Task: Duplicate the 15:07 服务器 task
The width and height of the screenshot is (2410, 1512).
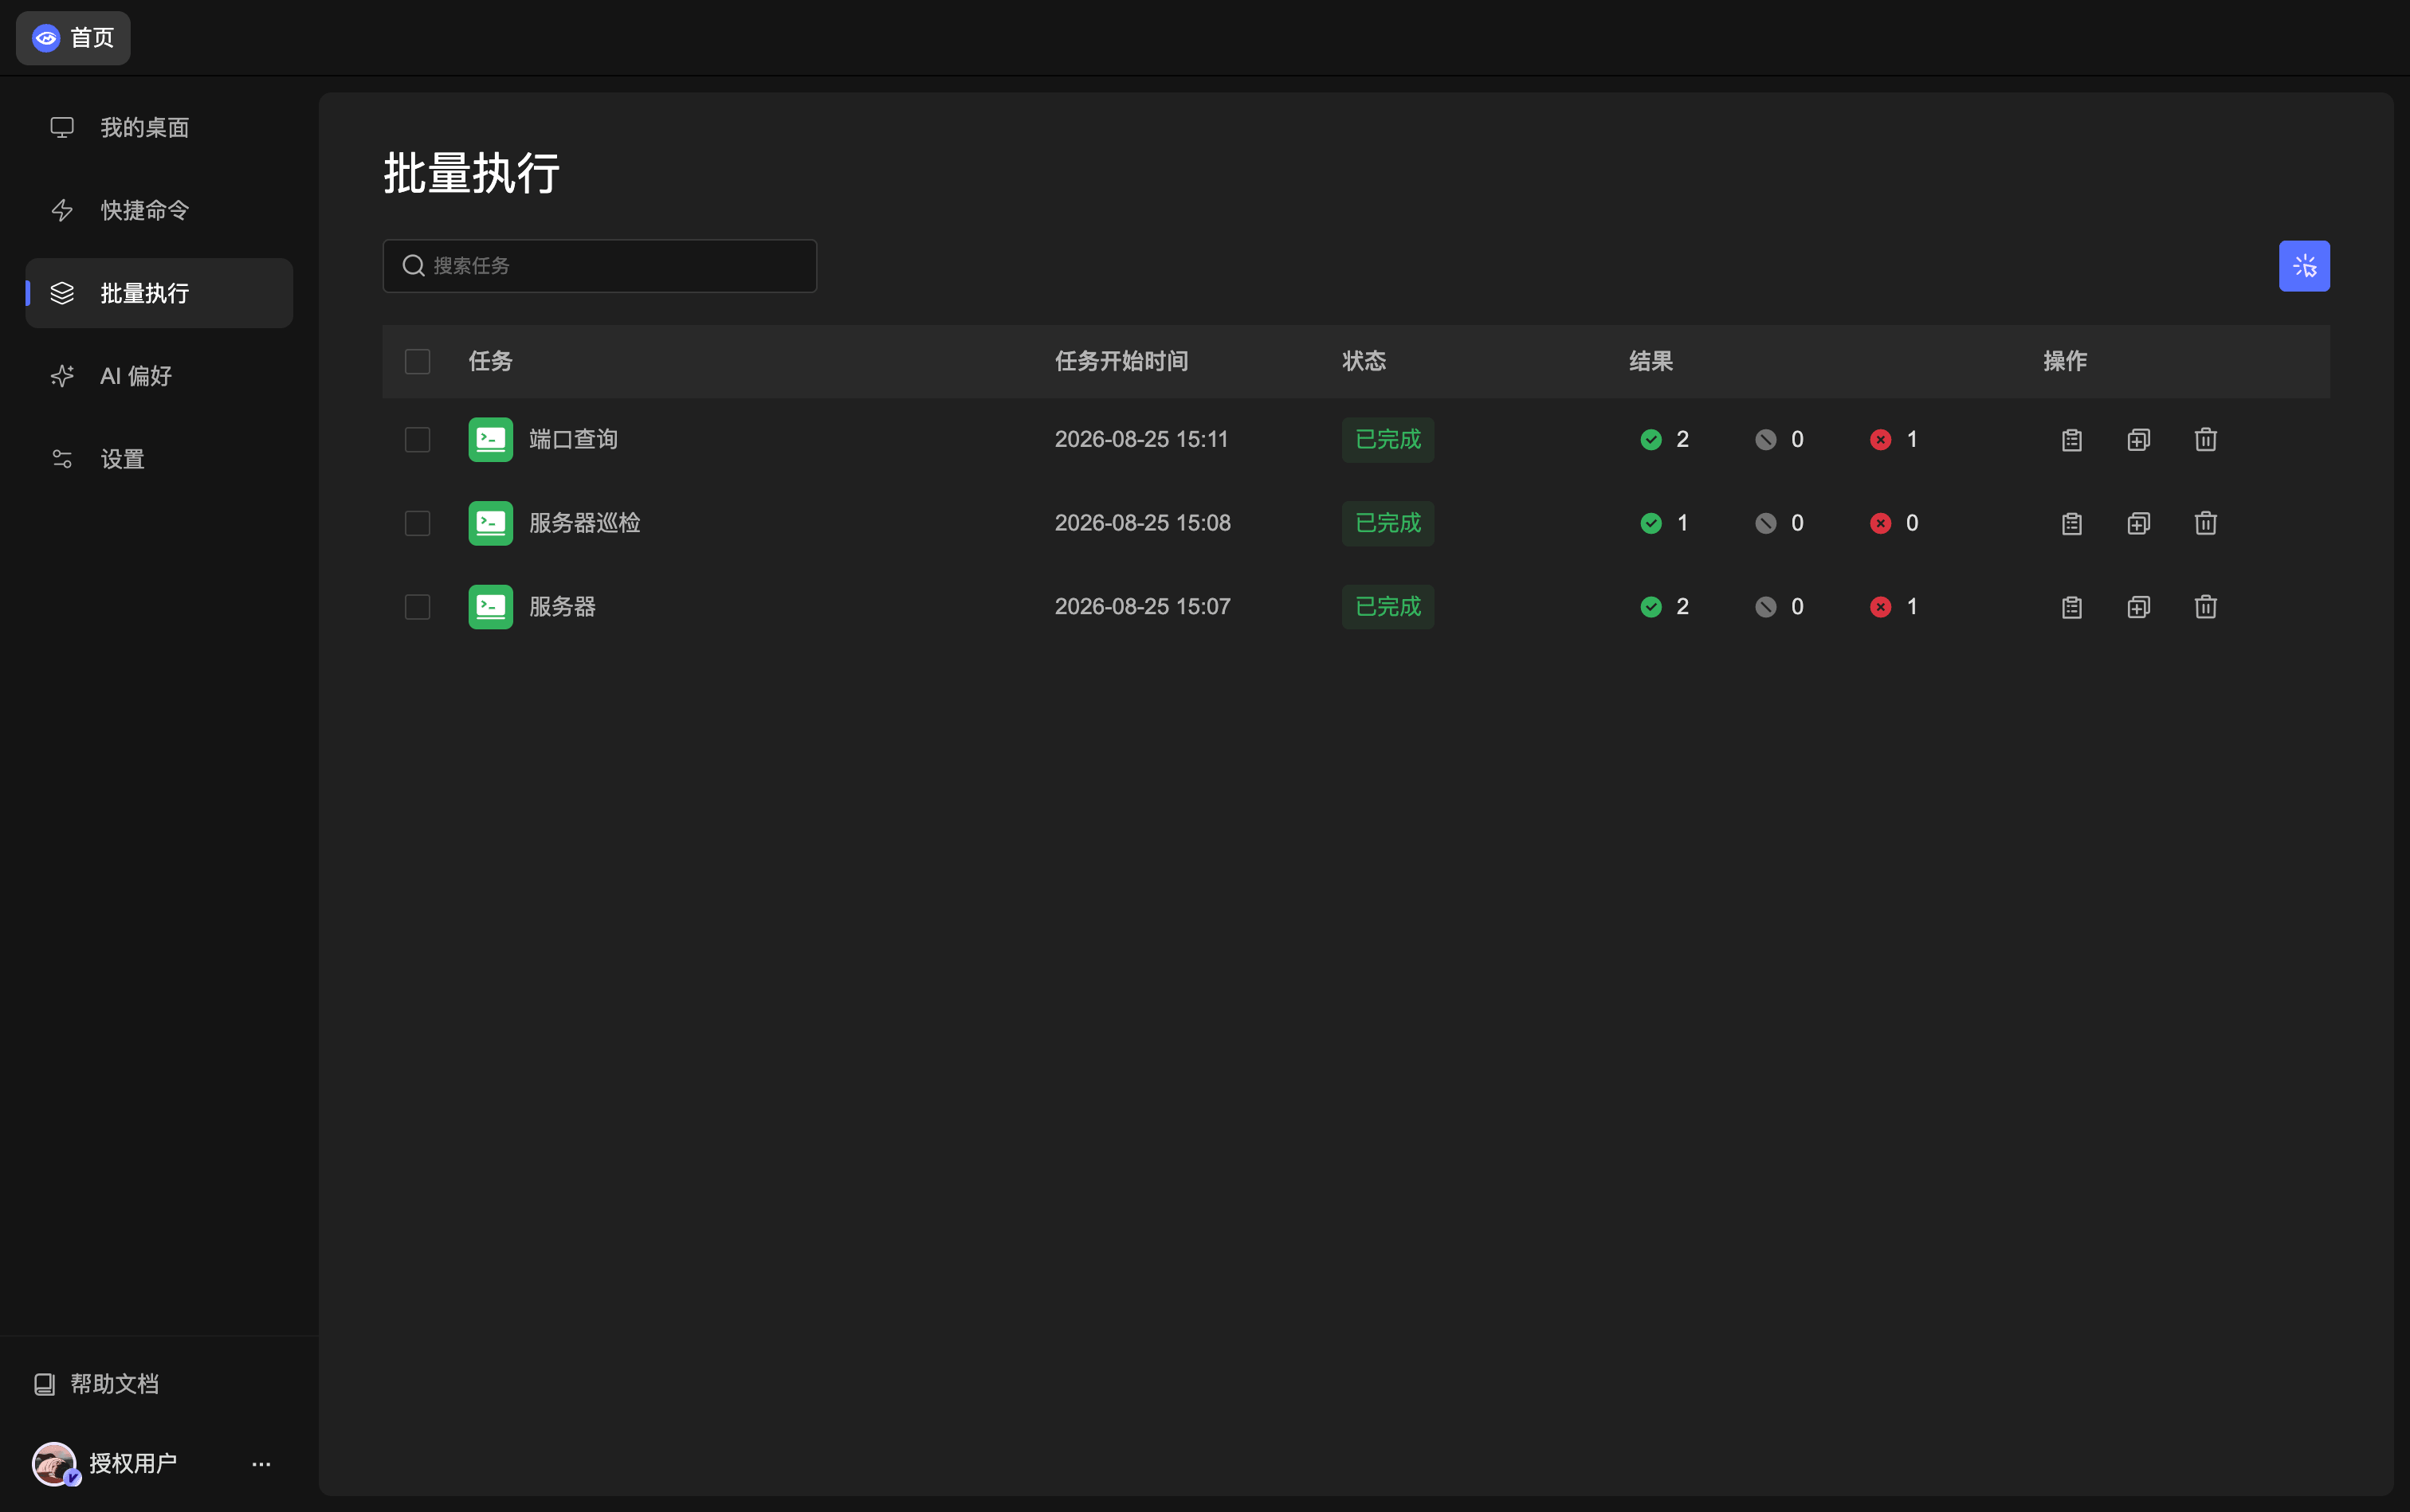Action: (x=2139, y=607)
